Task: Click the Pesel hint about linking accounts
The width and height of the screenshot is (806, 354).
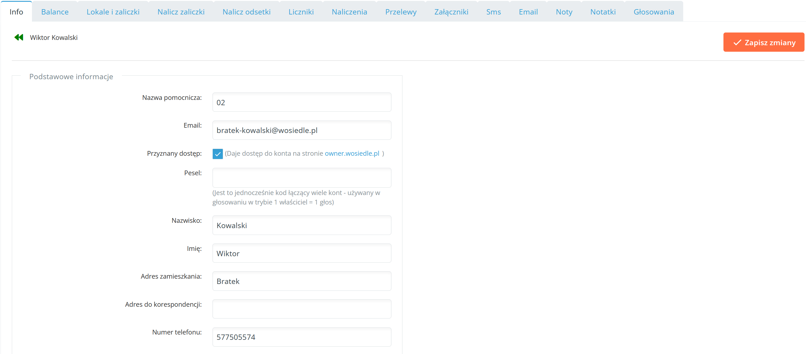Action: coord(296,197)
